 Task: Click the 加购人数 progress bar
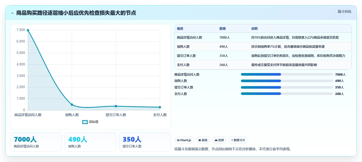287,81
